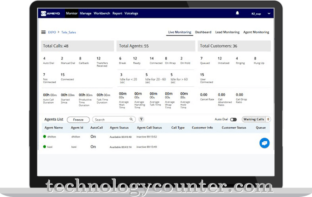Click the User Connected statistic

(206, 78)
